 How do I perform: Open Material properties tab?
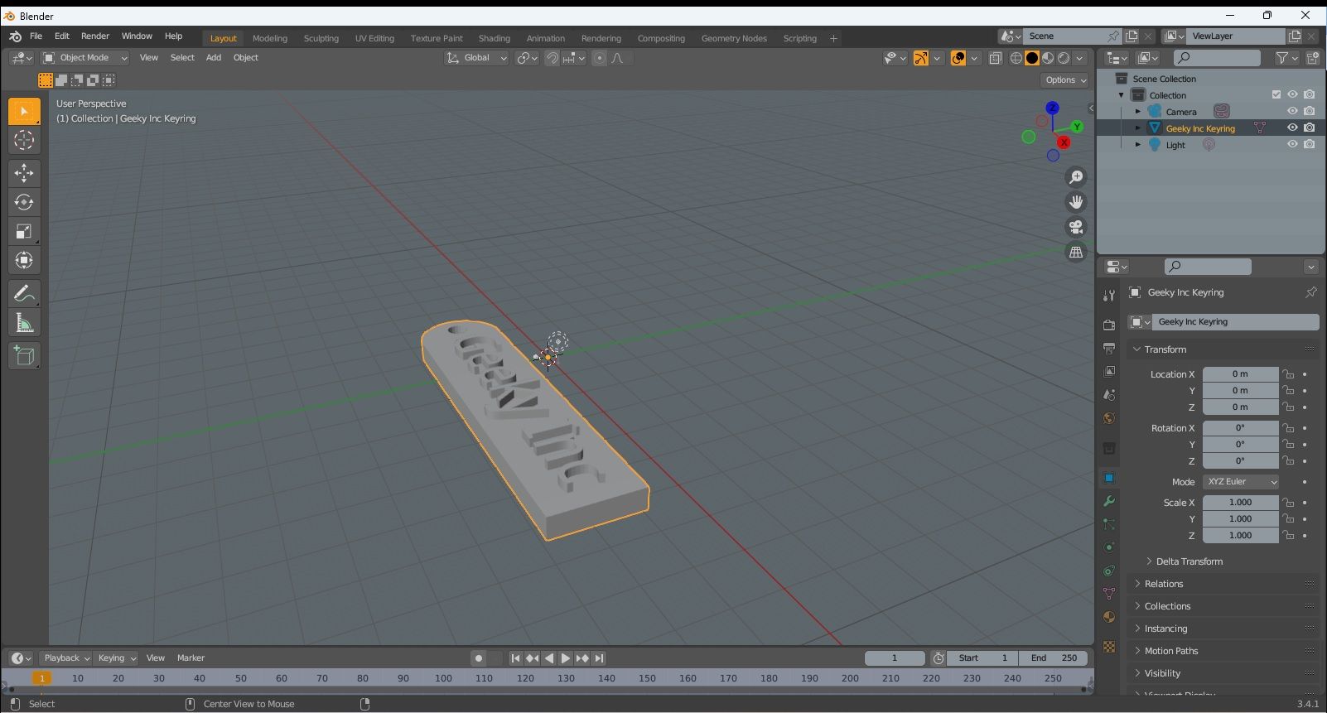tap(1109, 617)
